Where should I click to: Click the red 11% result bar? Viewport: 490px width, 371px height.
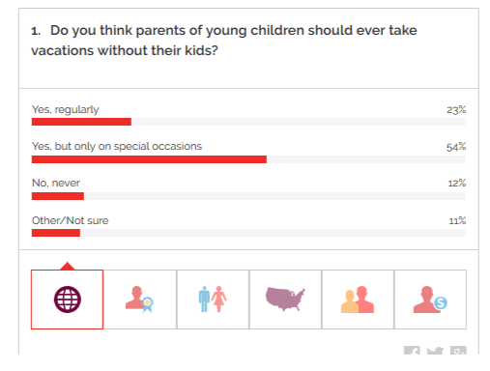(x=56, y=233)
